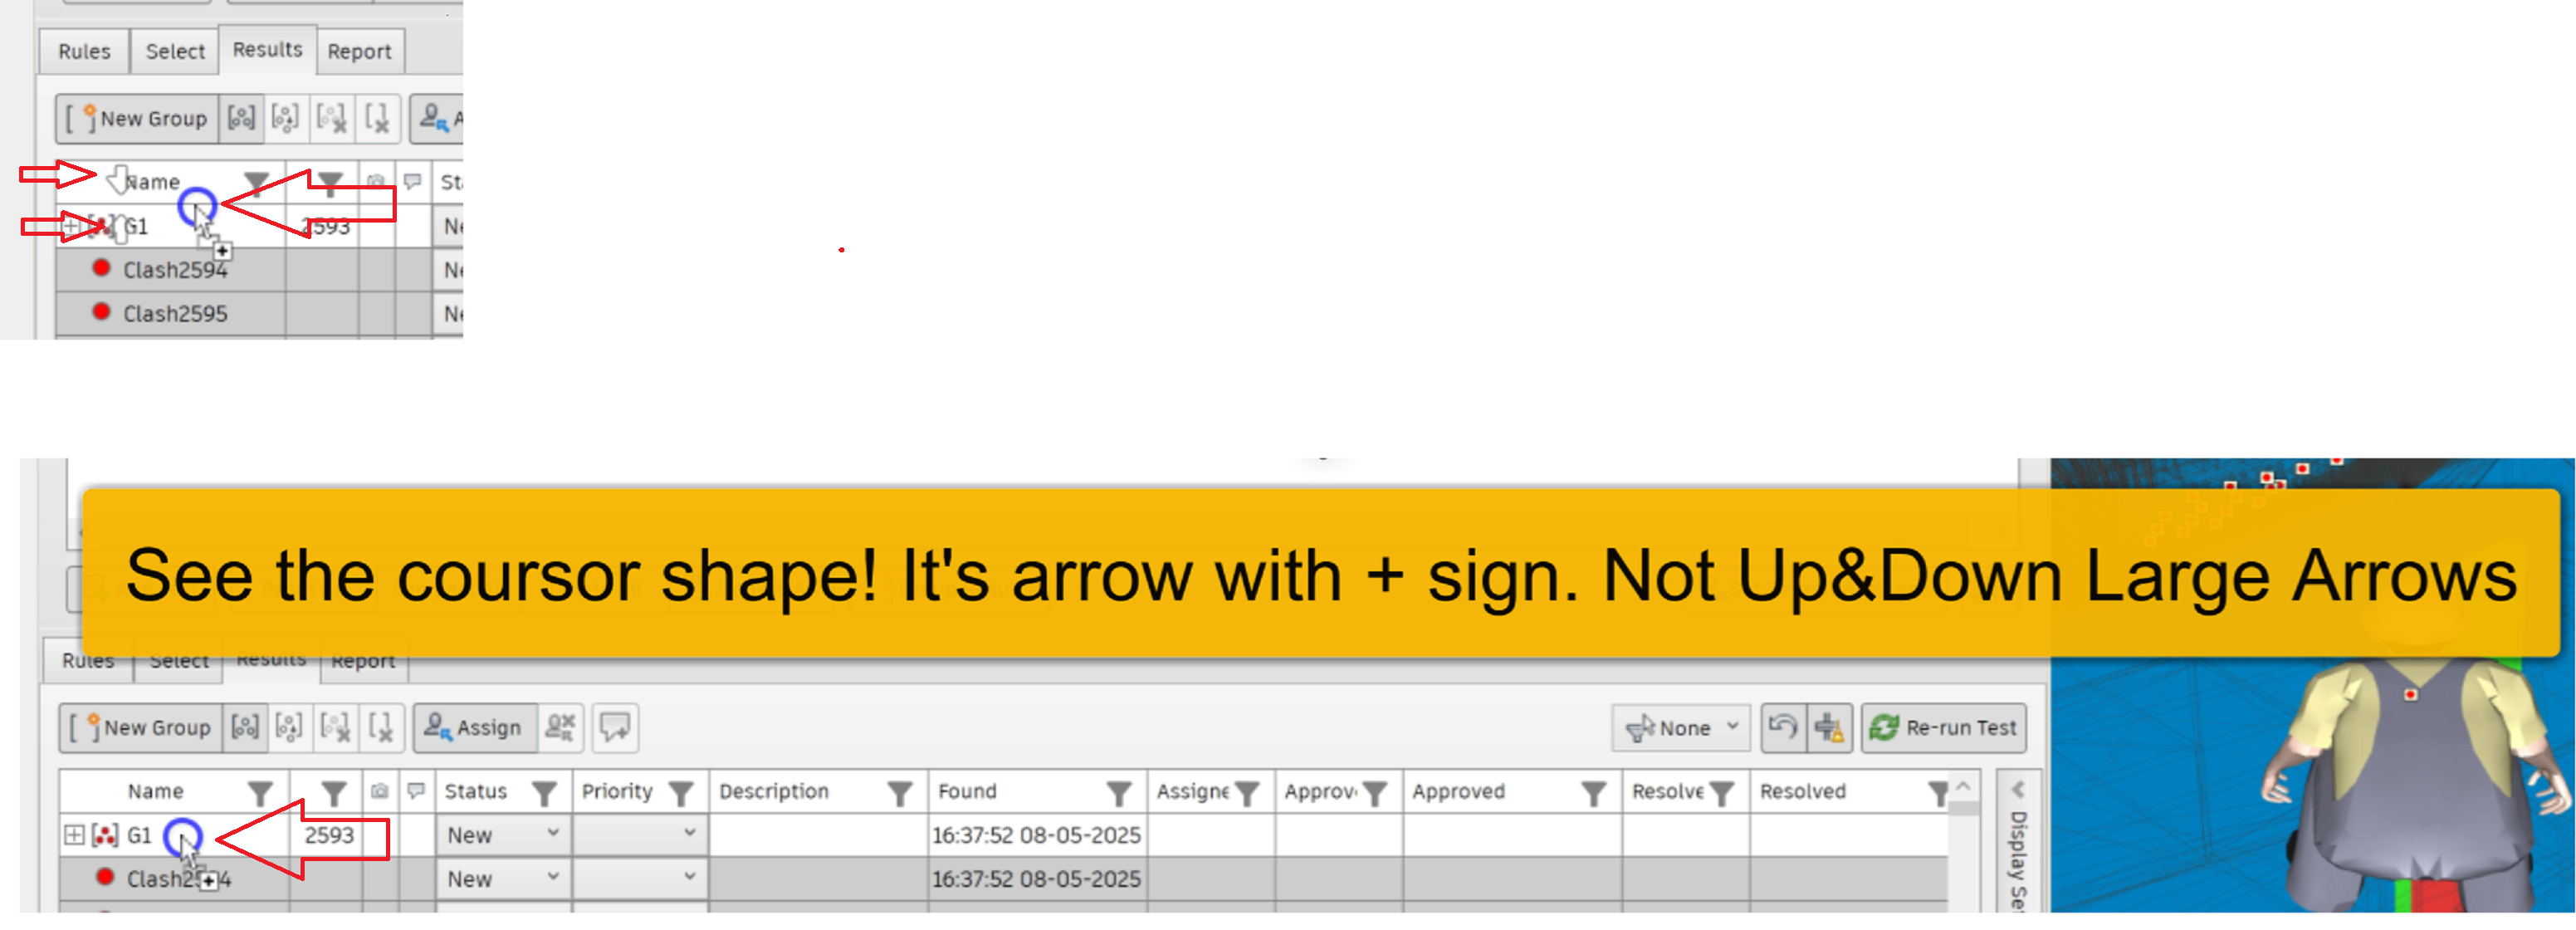Viewport: 2576px width, 930px height.
Task: Click Add Comment speech bubble icon
Action: (x=615, y=727)
